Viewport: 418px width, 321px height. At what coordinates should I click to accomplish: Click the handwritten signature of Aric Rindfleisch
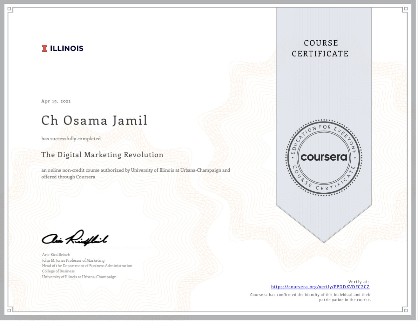click(x=75, y=238)
